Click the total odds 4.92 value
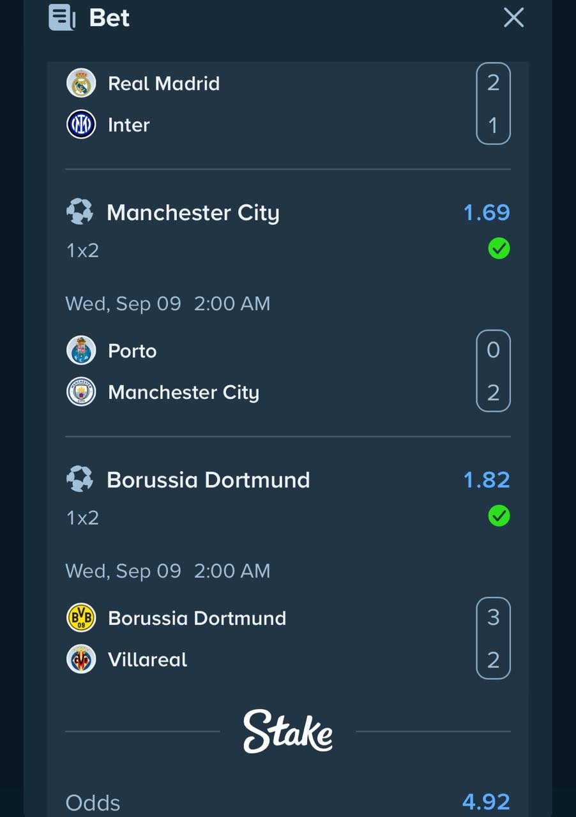 pyautogui.click(x=486, y=802)
